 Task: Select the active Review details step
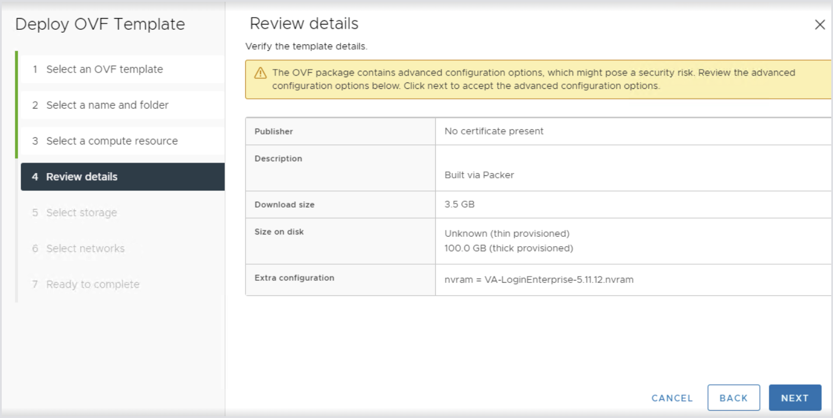(x=82, y=177)
